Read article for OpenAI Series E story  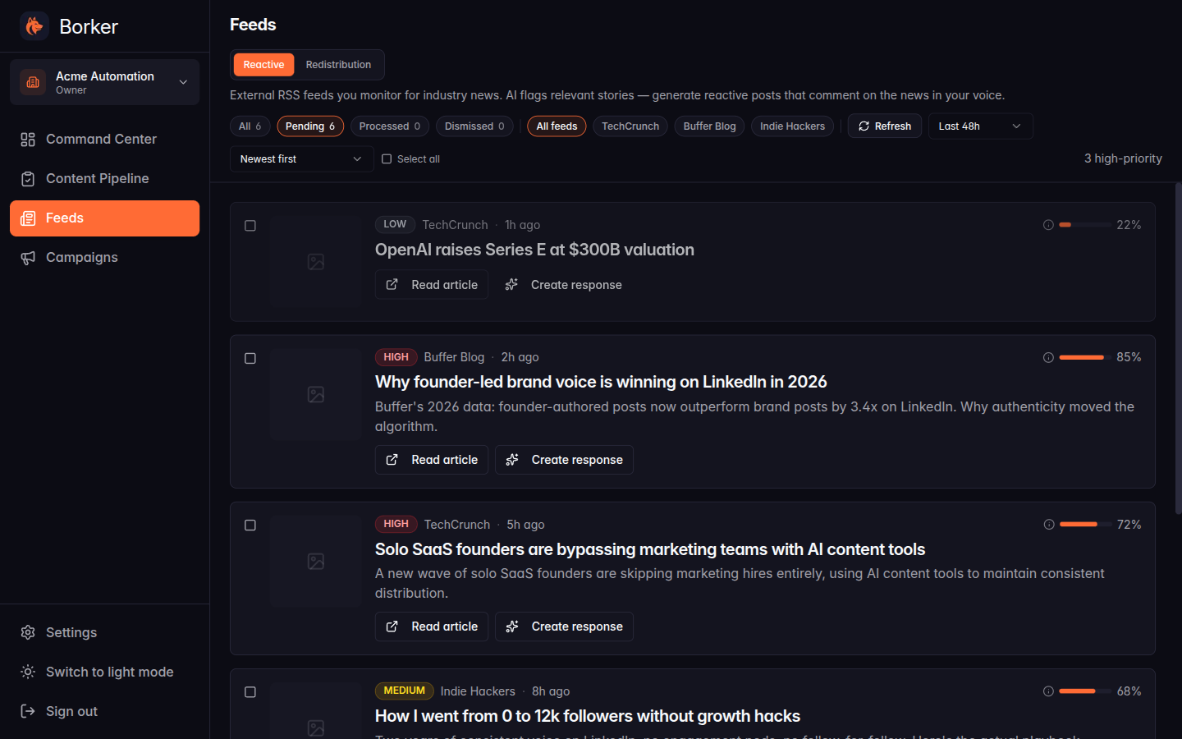(x=432, y=285)
